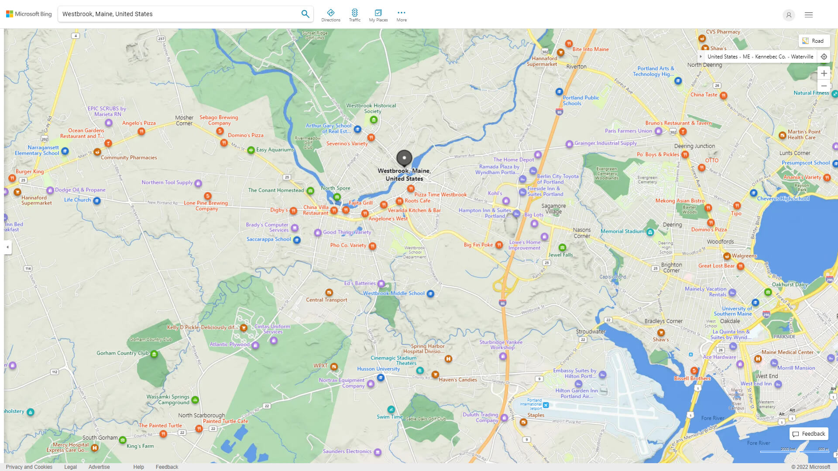
Task: Click the Feedback button on the map
Action: (x=808, y=433)
